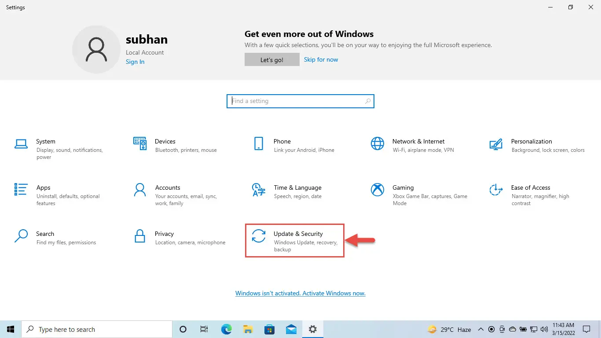Click the Let's go! button

click(x=272, y=60)
